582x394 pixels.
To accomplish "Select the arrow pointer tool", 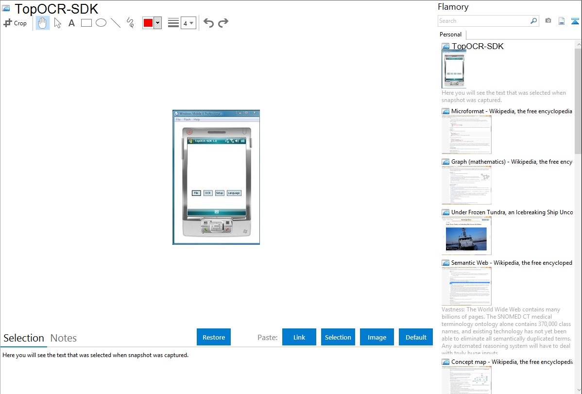I will (x=57, y=23).
